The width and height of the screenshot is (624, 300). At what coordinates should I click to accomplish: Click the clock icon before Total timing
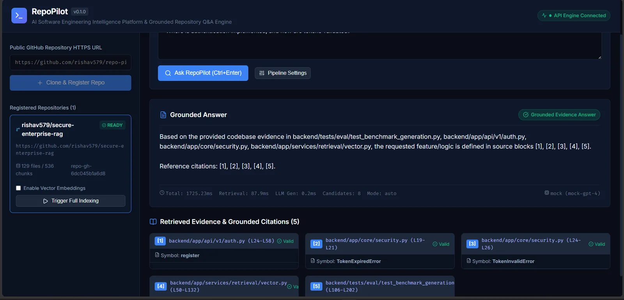[x=162, y=193]
